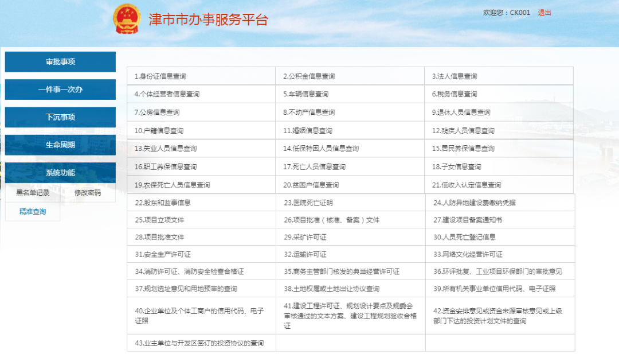Go to 修改密码

pyautogui.click(x=88, y=193)
